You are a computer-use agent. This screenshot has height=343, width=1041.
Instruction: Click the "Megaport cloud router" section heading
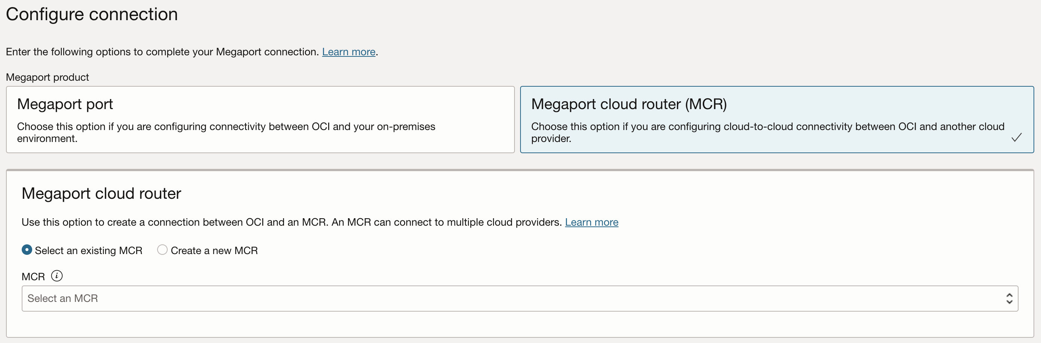(x=101, y=194)
